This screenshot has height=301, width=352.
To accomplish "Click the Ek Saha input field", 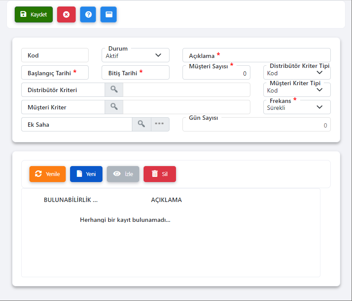I will tap(77, 125).
